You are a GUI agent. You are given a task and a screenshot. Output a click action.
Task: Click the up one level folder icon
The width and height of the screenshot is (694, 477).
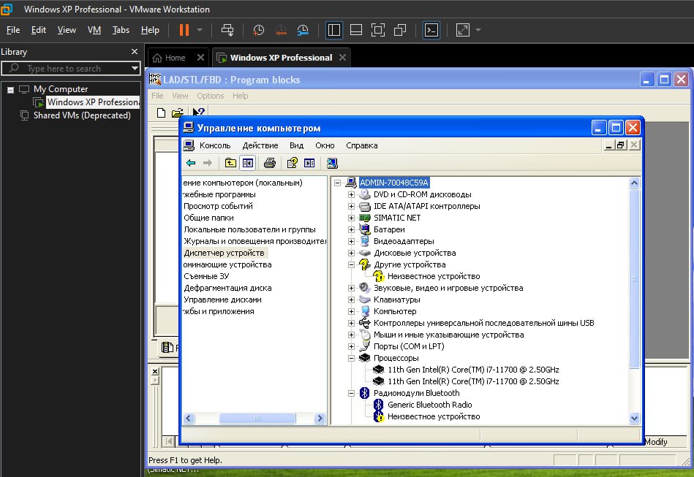click(230, 163)
